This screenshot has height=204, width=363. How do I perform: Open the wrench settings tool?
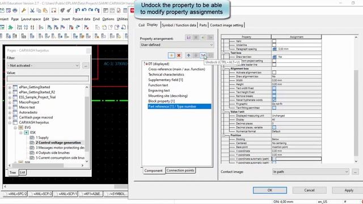tap(24, 10)
